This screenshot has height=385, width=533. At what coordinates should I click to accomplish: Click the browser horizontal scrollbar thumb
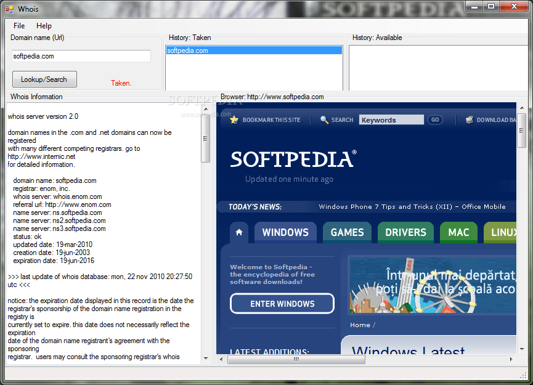(296, 359)
